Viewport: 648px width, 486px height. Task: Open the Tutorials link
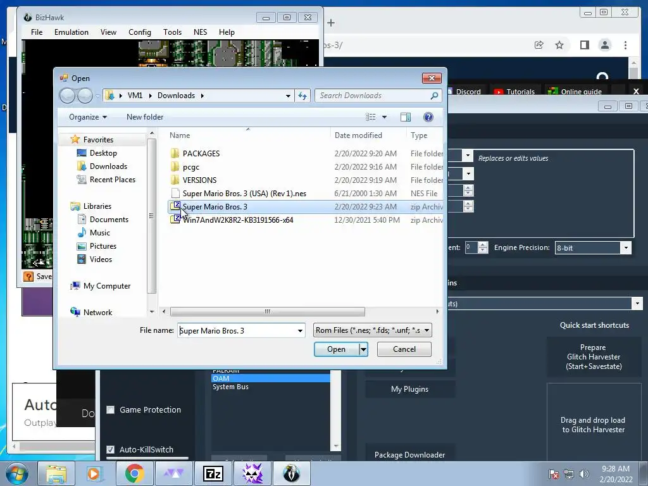[x=514, y=92]
